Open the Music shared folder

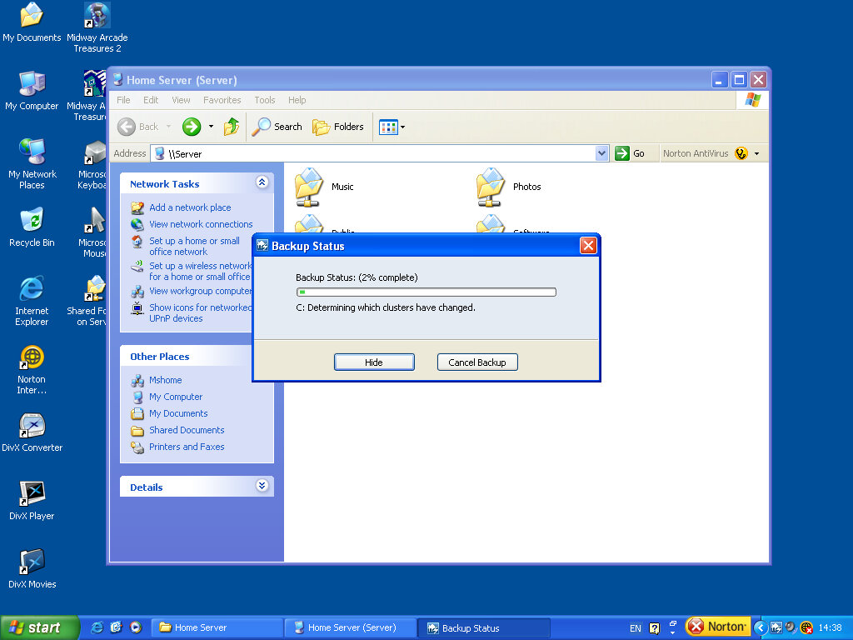pos(310,187)
